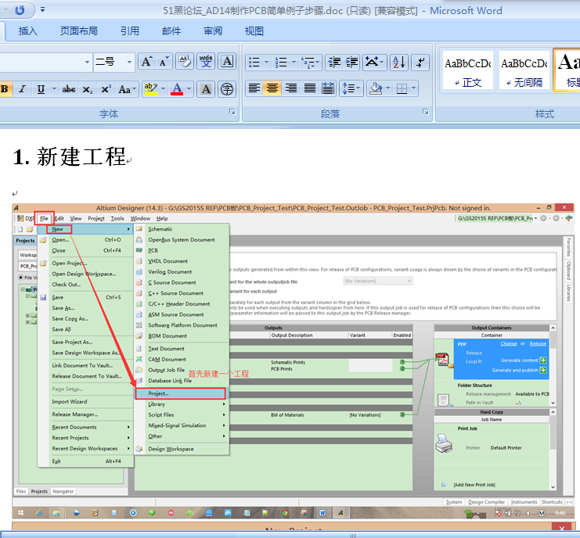This screenshot has height=538, width=580.
Task: Toggle show/hide paragraph marks
Action: pos(420,62)
